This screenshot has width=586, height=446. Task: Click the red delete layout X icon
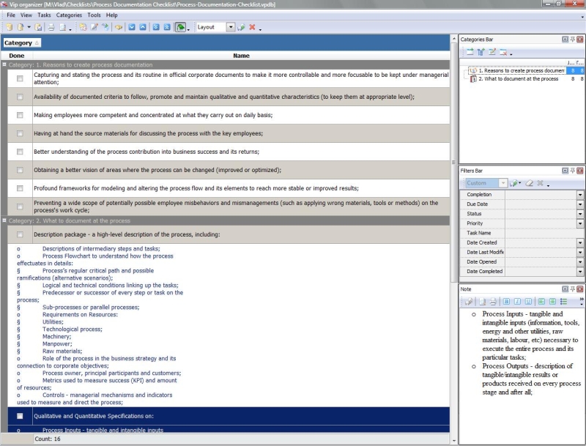(x=252, y=27)
